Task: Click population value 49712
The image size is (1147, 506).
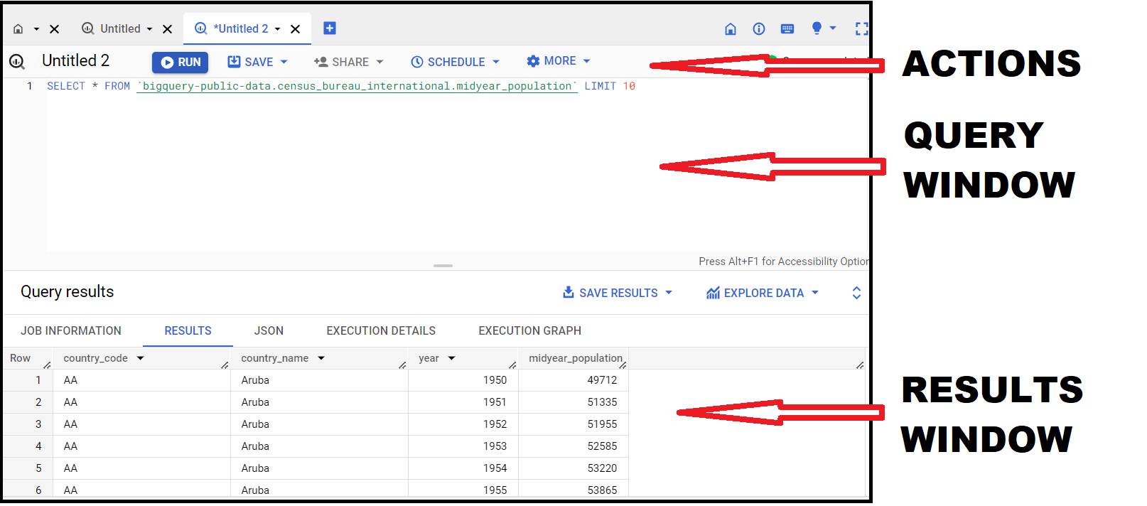Action: click(x=602, y=380)
